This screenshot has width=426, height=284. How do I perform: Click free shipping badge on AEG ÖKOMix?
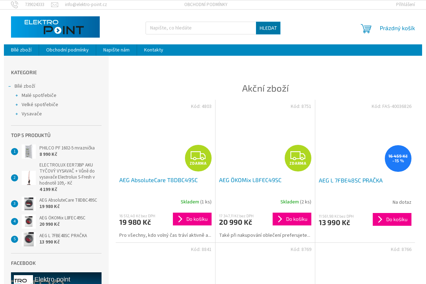pos(298,158)
